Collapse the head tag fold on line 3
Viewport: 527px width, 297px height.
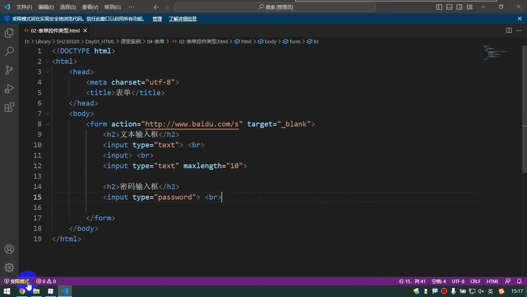(48, 72)
